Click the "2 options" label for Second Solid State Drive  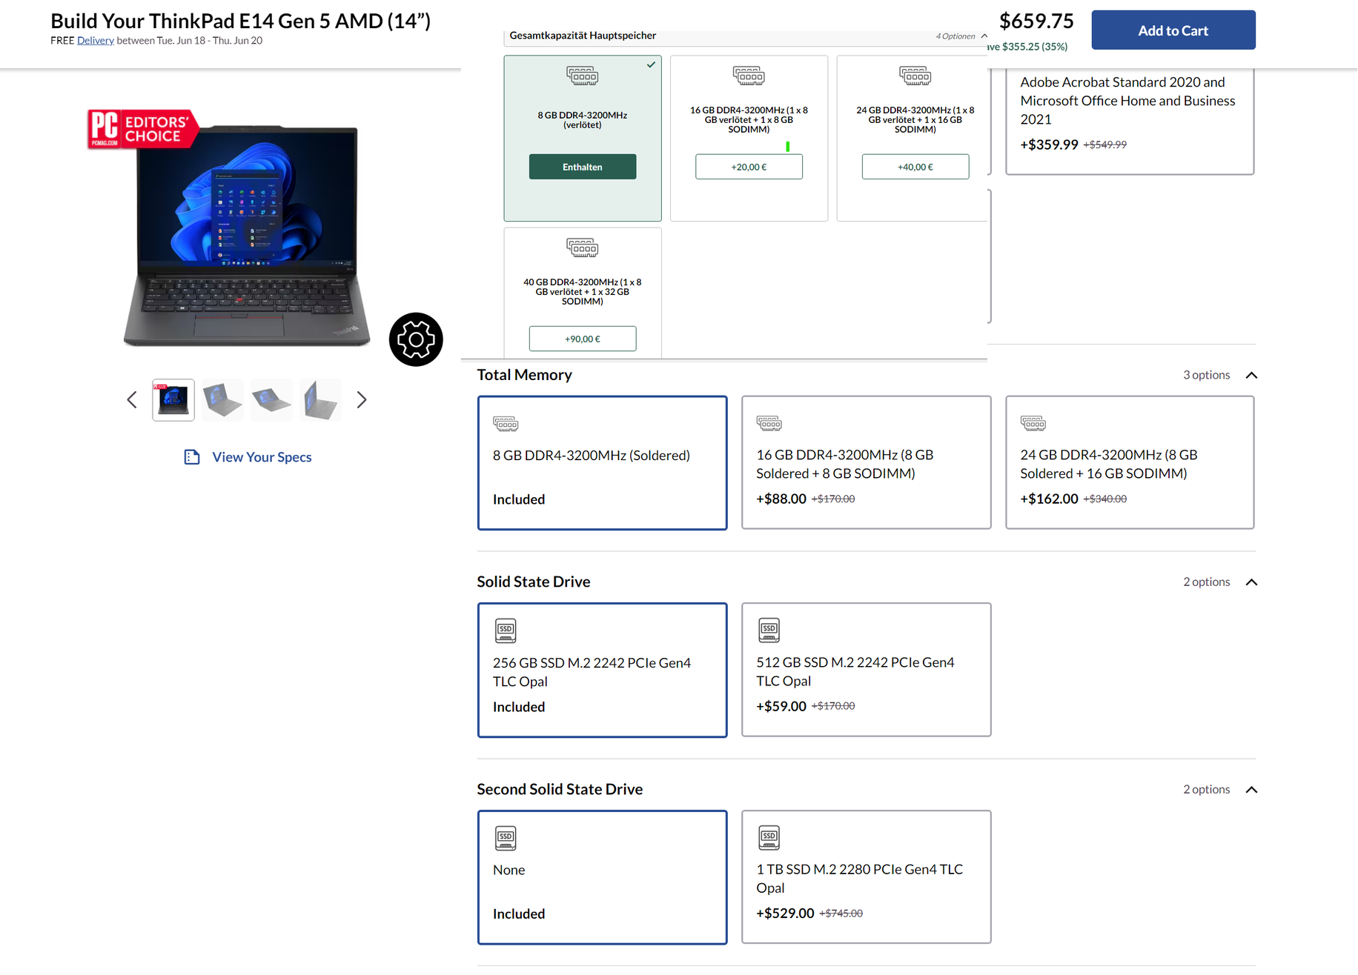tap(1206, 790)
